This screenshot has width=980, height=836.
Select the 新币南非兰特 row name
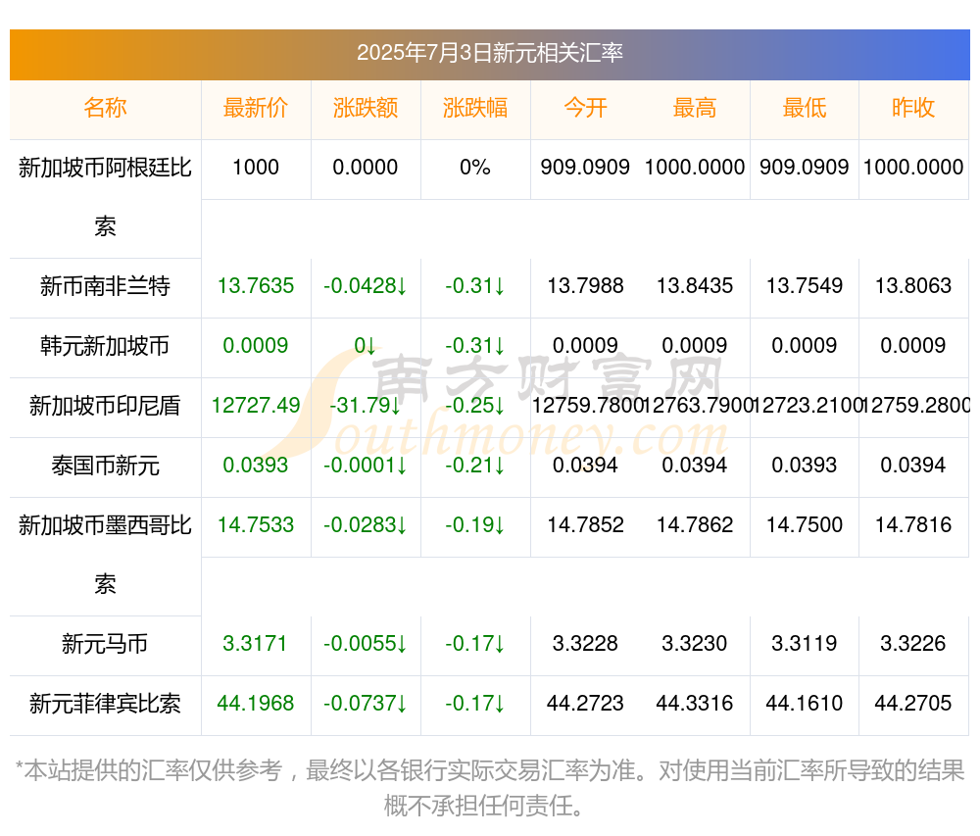[x=105, y=286]
